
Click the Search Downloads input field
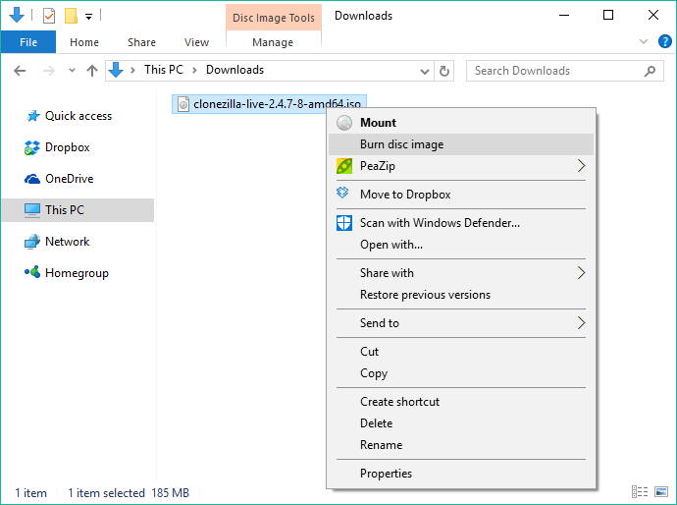tap(554, 71)
